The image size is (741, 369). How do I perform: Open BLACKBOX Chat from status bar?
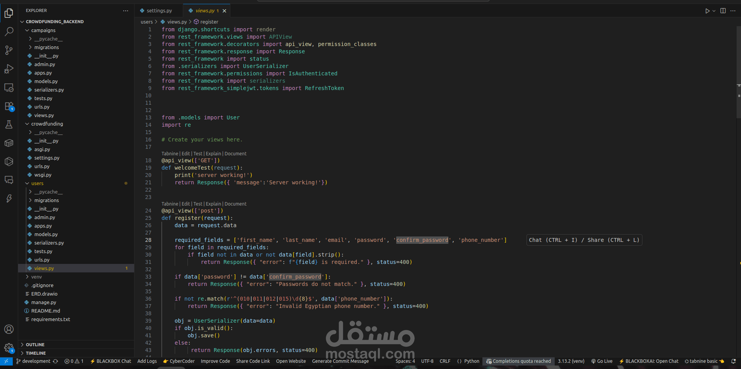111,361
